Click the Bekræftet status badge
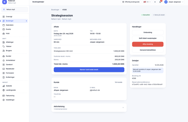This screenshot has width=188, height=122. point(146,15)
